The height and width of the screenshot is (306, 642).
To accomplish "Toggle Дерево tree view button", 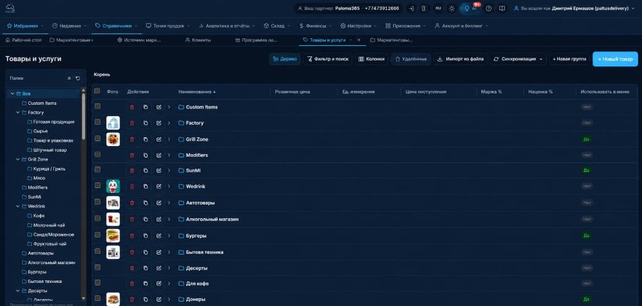I will pos(285,59).
